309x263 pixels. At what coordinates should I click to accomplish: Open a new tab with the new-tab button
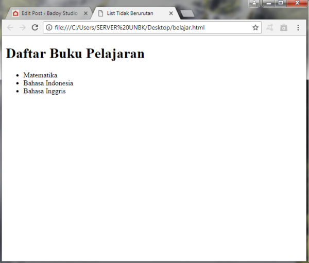(x=187, y=13)
